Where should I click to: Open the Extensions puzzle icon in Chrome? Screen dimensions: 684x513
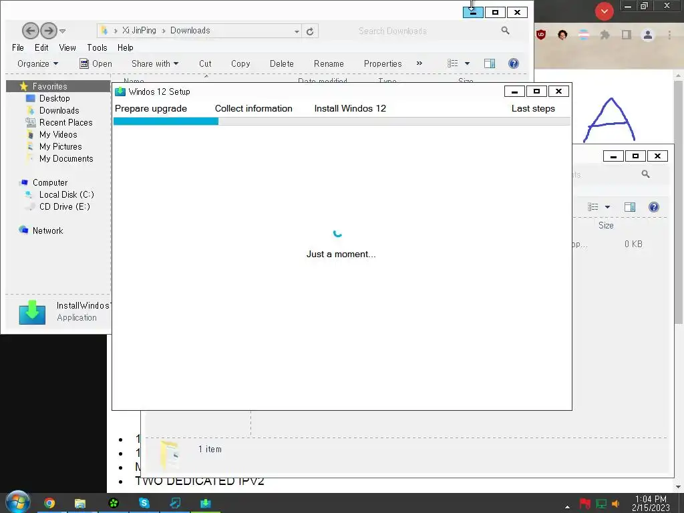click(x=605, y=35)
